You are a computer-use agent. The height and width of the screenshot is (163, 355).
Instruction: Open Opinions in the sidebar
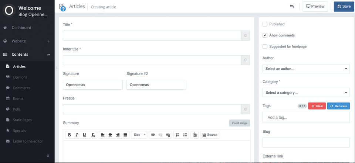[20, 77]
